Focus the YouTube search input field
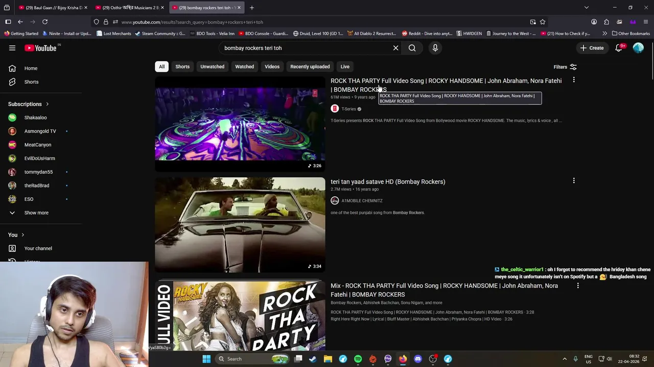 point(306,48)
